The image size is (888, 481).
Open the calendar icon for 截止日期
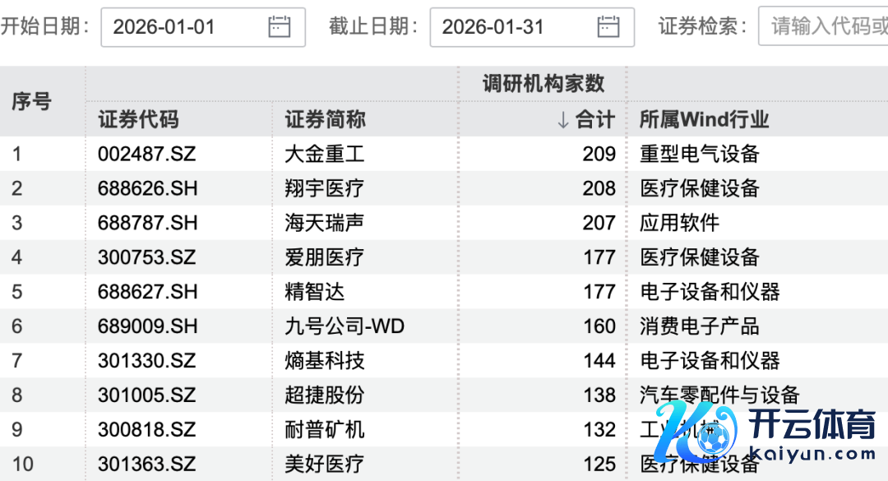coord(608,27)
